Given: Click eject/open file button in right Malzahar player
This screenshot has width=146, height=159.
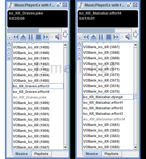Looking at the screenshot, I should click(x=93, y=37).
